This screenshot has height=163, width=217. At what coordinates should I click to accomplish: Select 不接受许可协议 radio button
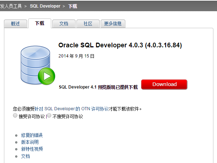(49, 116)
